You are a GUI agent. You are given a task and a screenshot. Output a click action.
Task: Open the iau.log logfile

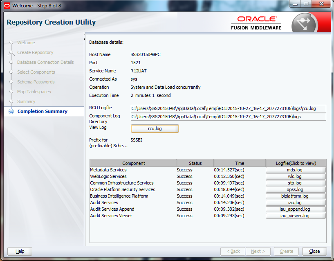296,202
